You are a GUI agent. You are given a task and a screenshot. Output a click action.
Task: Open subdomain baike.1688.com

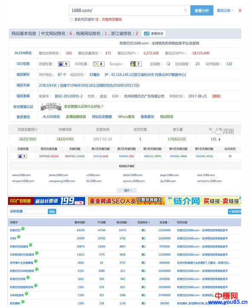tap(58, 175)
